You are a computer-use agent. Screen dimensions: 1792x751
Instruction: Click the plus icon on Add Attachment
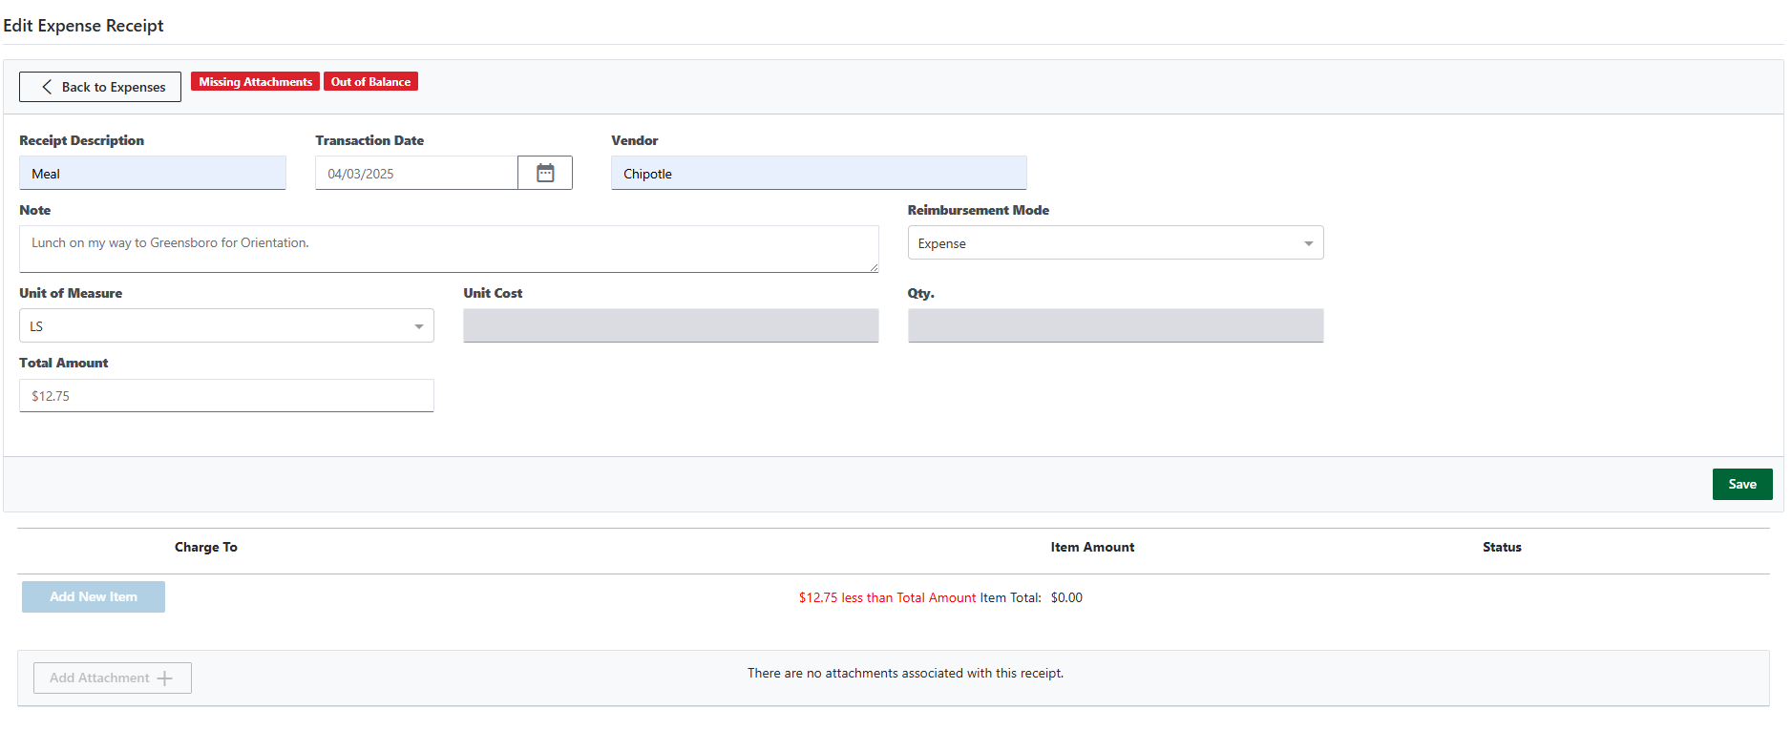pos(165,678)
